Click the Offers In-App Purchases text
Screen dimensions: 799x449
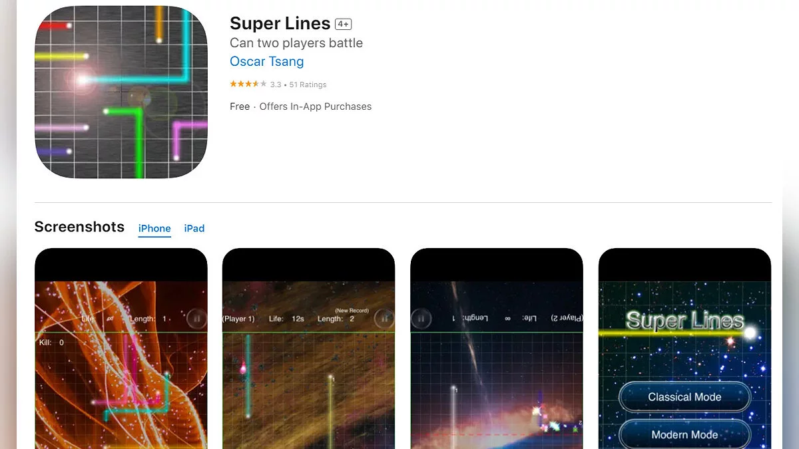[316, 106]
